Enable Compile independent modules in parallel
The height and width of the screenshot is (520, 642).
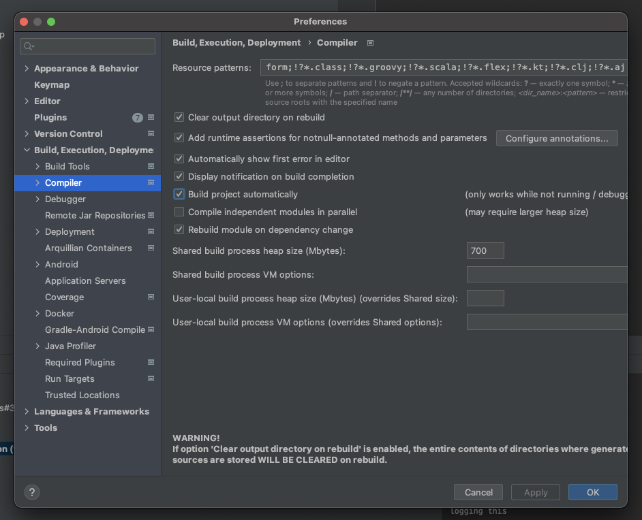179,212
